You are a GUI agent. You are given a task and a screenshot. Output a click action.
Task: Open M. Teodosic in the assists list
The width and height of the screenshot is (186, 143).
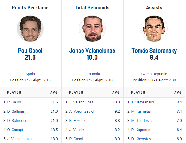click(x=142, y=121)
